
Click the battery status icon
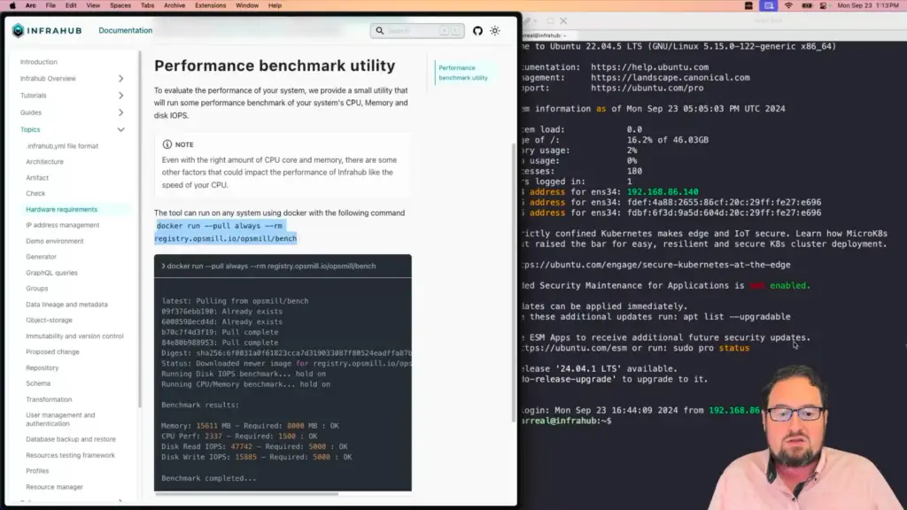(806, 5)
